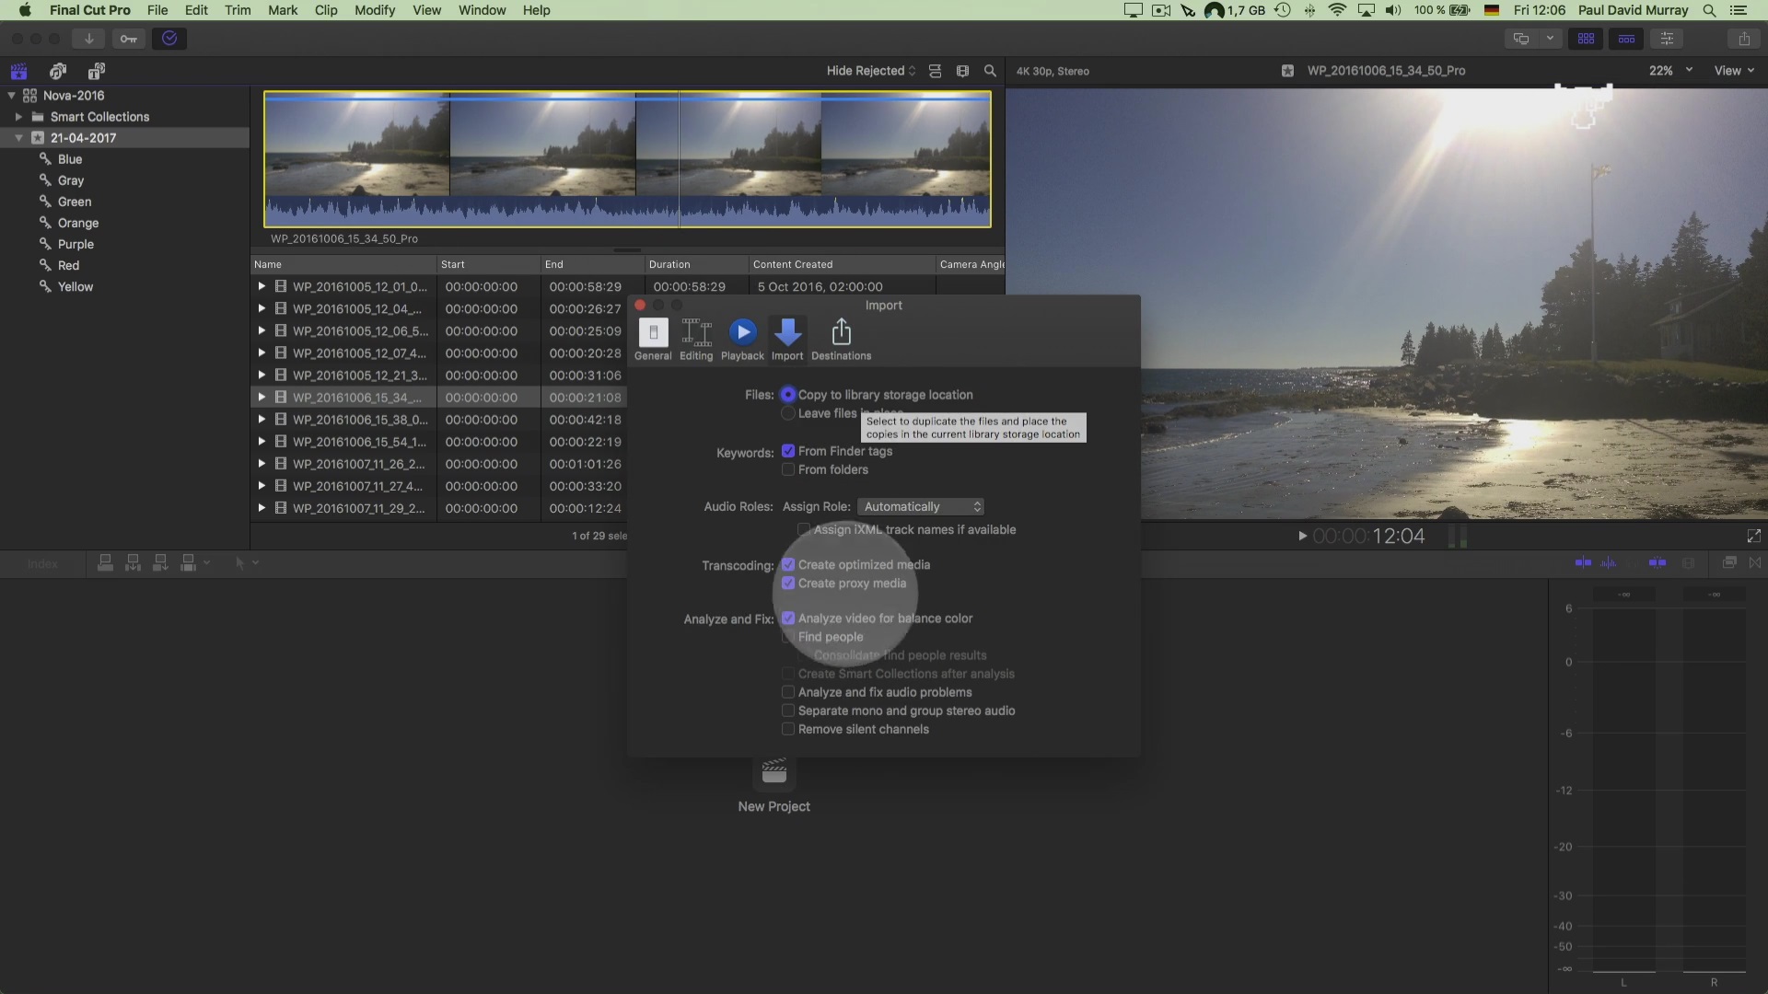Open the share button in toolbar
Viewport: 1768px width, 994px height.
pos(1743,39)
